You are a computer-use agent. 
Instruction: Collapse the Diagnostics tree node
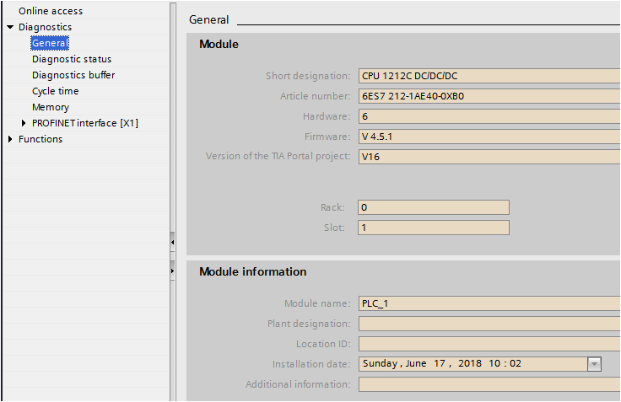[x=9, y=27]
